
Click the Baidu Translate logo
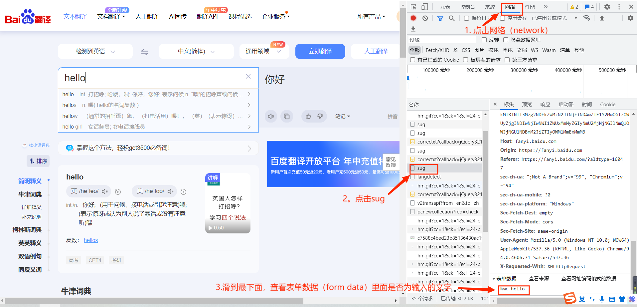pyautogui.click(x=28, y=17)
